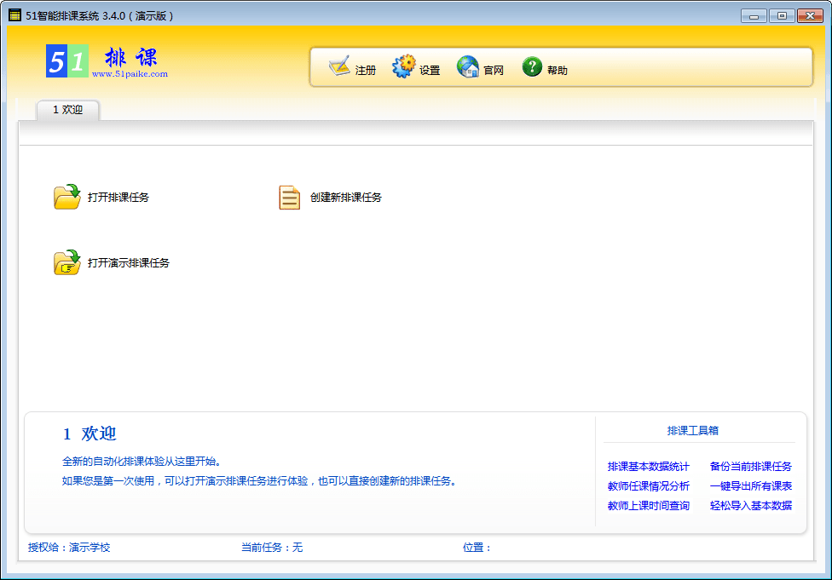Click 教师上课时间查询 link
This screenshot has width=832, height=580.
tap(648, 506)
